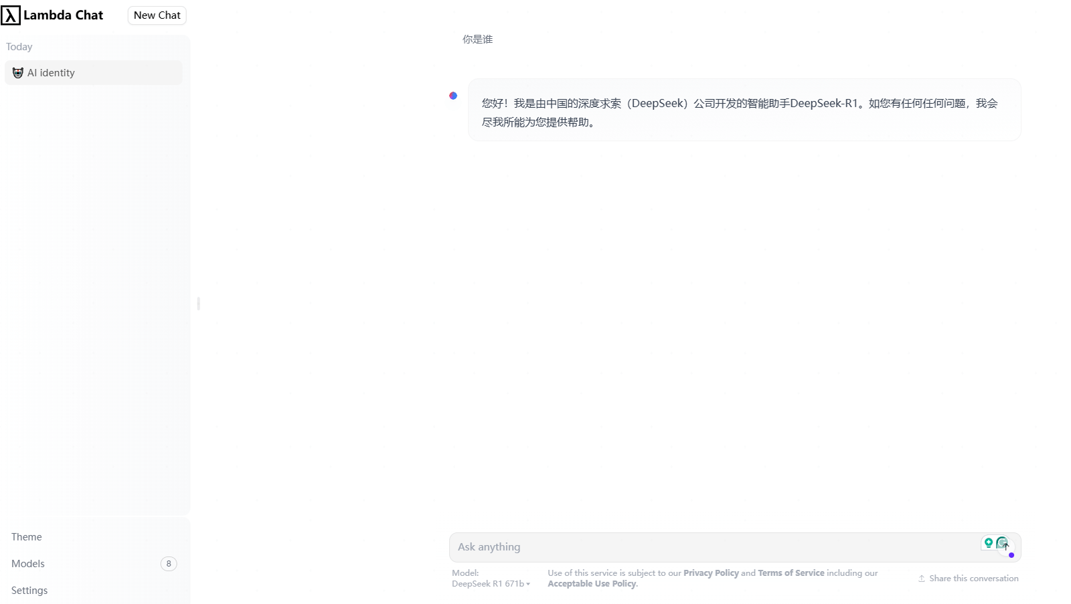
Task: Open the AI identity conversation
Action: 94,73
